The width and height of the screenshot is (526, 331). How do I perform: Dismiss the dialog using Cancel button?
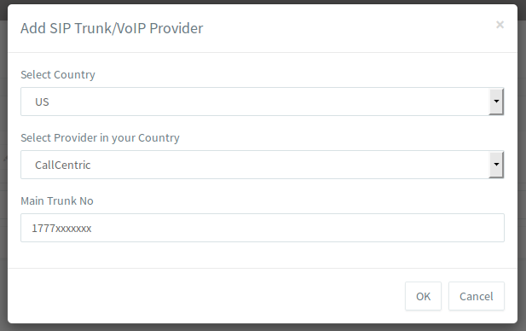477,296
